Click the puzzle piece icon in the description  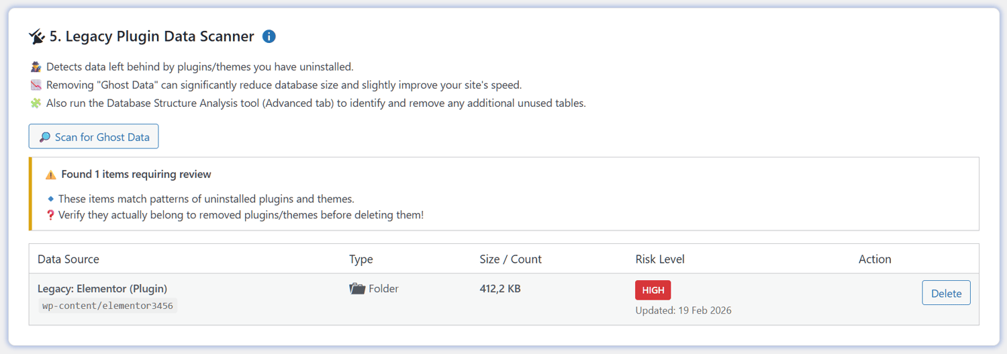(36, 103)
